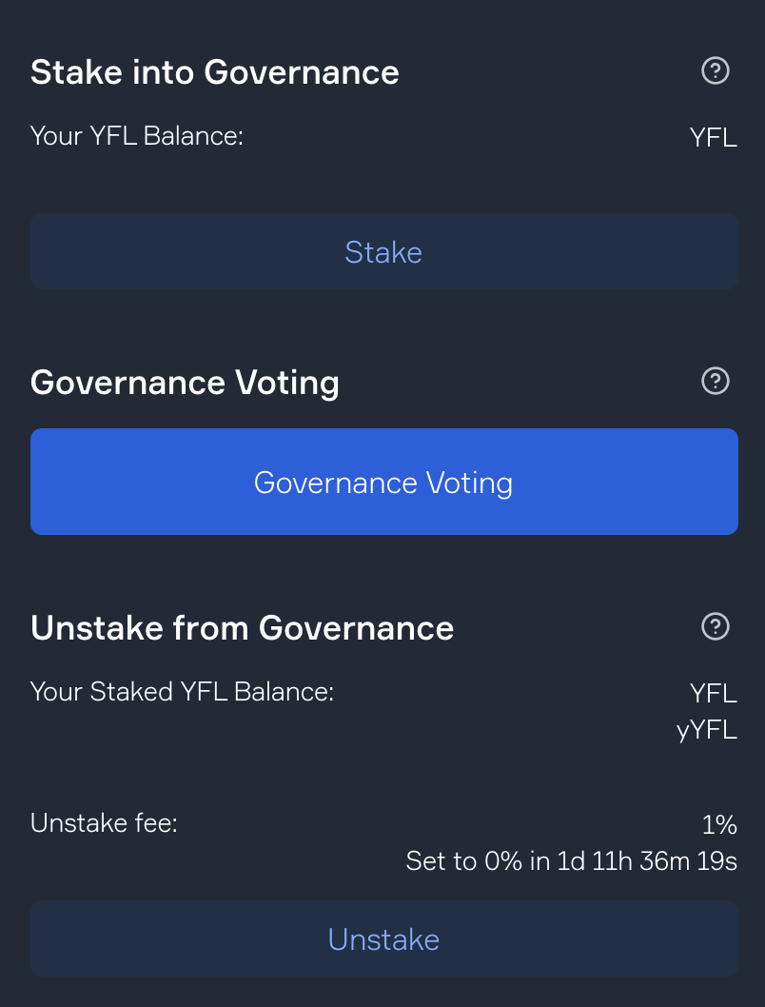Screen dimensions: 765x1007
Task: Click the yYFL balance value
Action: 707,730
